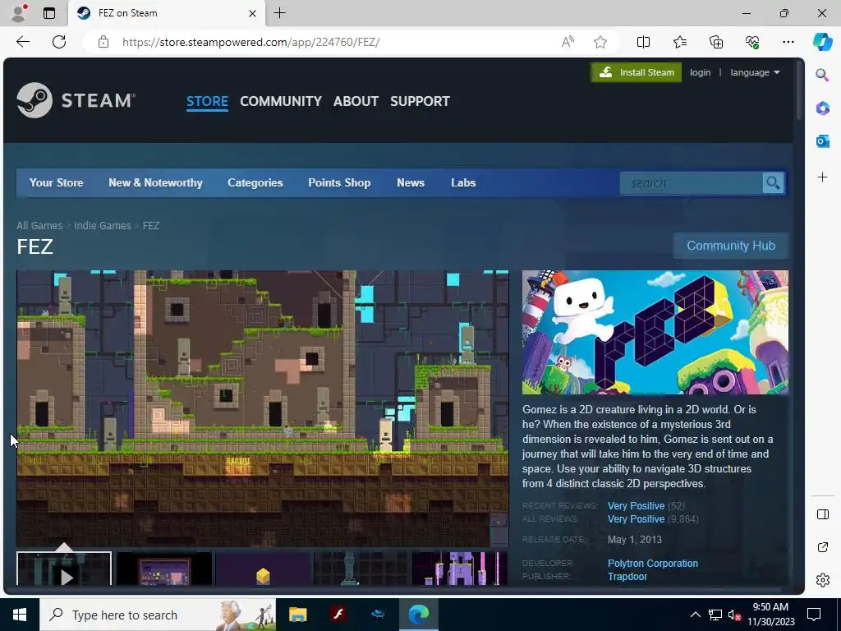The width and height of the screenshot is (841, 631).
Task: Click the Windows taskbar search box
Action: tap(158, 615)
